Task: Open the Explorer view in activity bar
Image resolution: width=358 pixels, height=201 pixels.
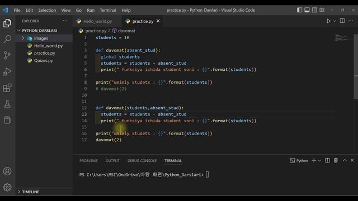Action: pyautogui.click(x=7, y=23)
